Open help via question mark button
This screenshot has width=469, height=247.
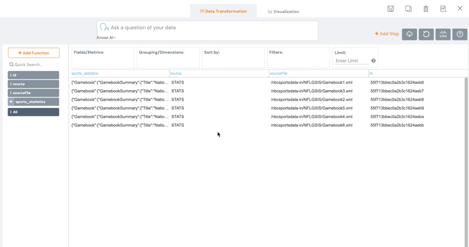coord(460,34)
